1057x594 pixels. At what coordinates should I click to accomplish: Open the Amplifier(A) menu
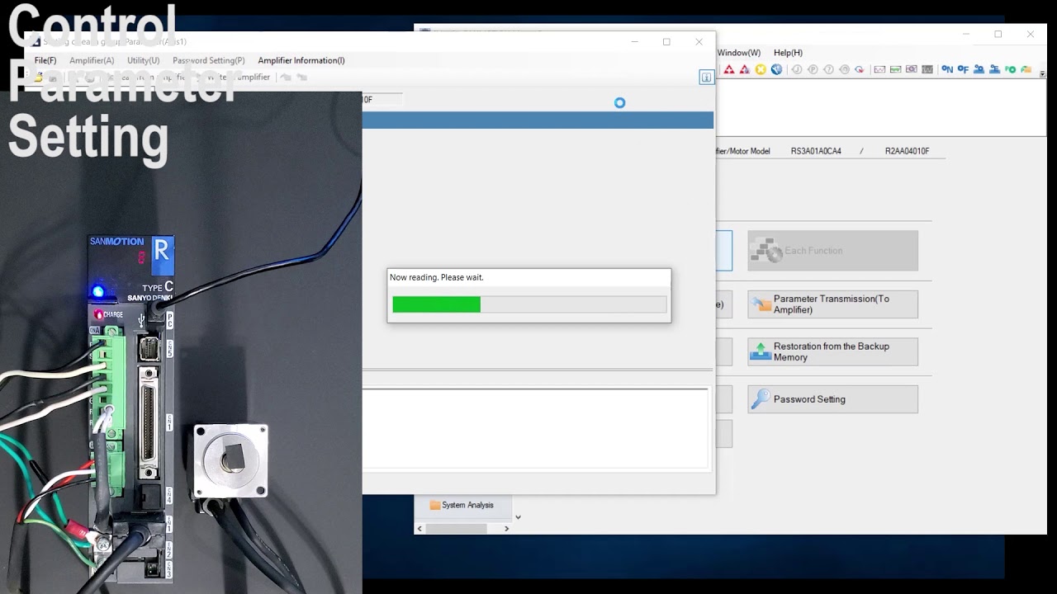click(92, 60)
